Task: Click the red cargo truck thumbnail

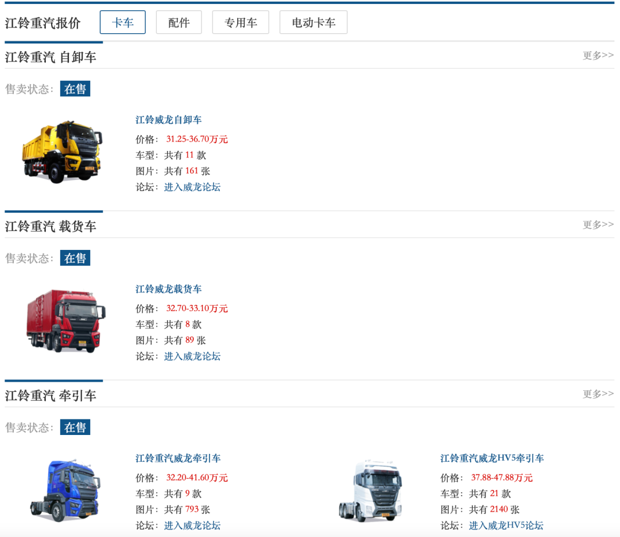Action: (x=65, y=320)
